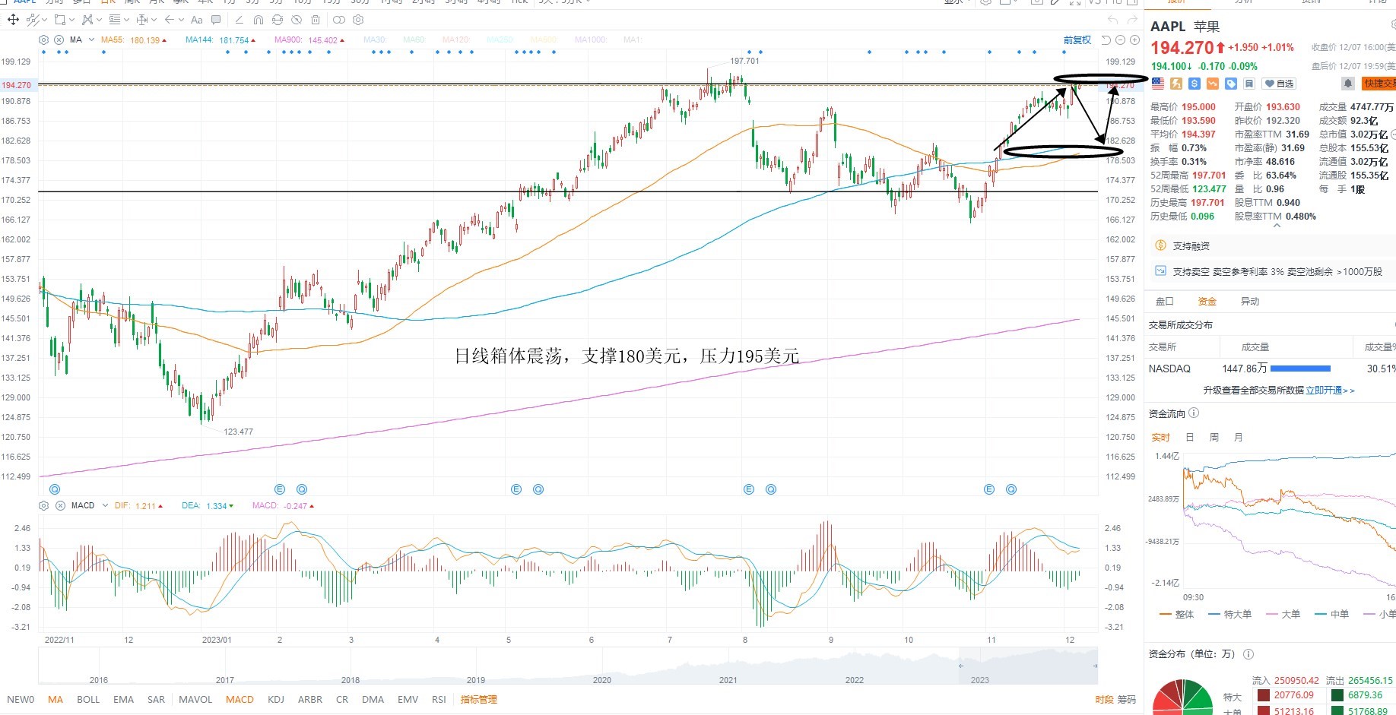This screenshot has width=1396, height=715.
Task: Toggle the MA250 moving average line
Action: click(500, 40)
